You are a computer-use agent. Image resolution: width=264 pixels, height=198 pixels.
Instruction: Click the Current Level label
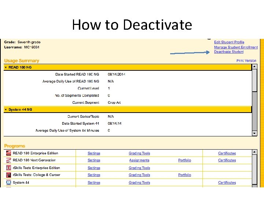[x=88, y=88]
